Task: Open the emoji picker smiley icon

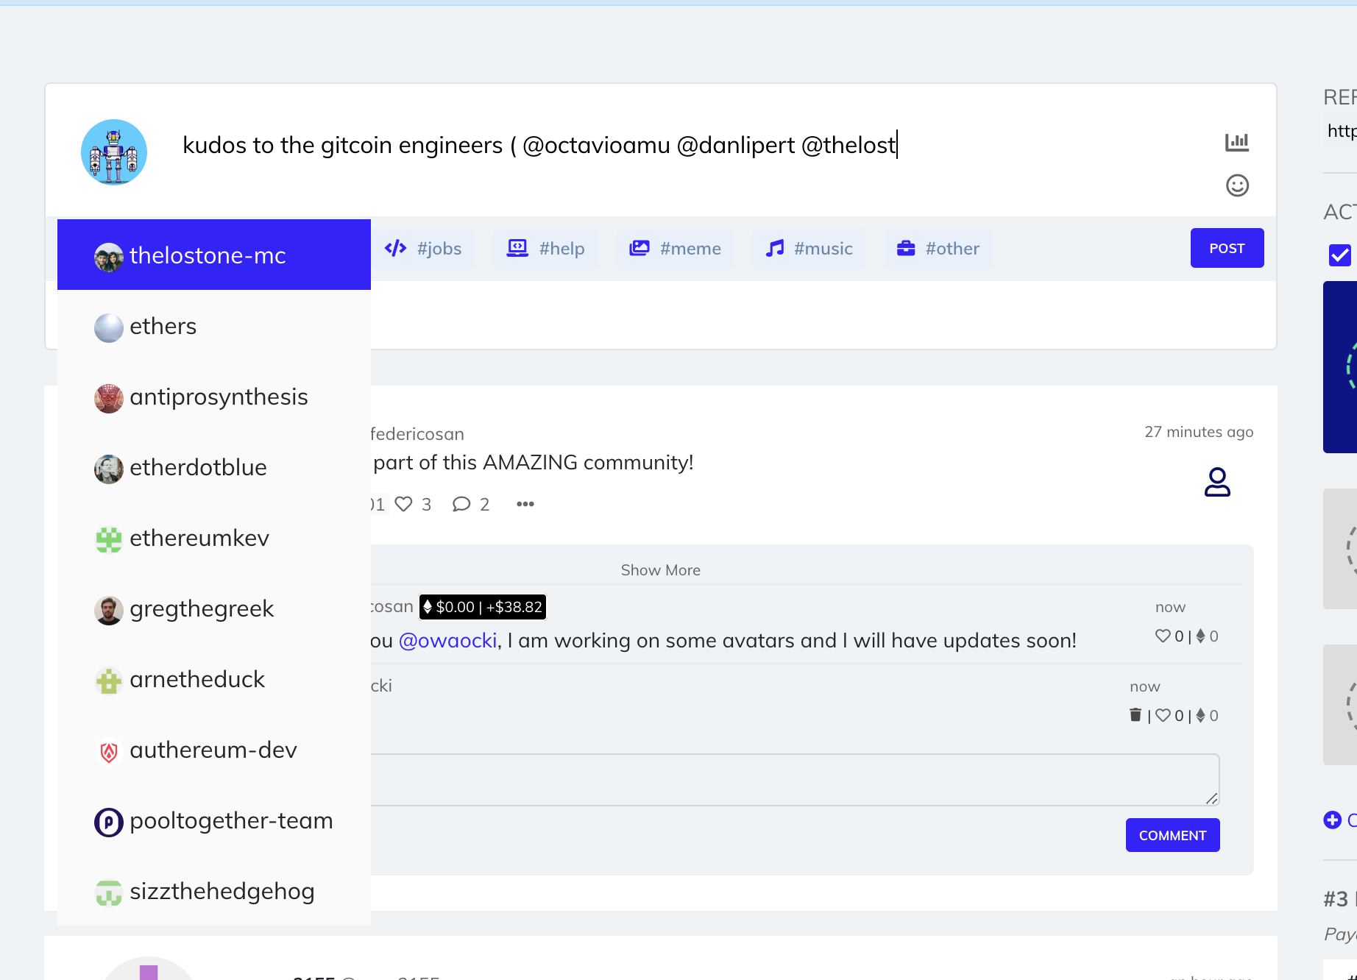Action: (x=1237, y=185)
